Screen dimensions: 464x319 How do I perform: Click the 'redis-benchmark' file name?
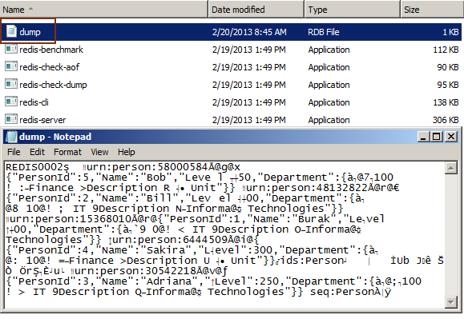(51, 50)
